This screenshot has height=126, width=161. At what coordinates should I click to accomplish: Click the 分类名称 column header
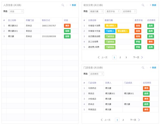92,20
